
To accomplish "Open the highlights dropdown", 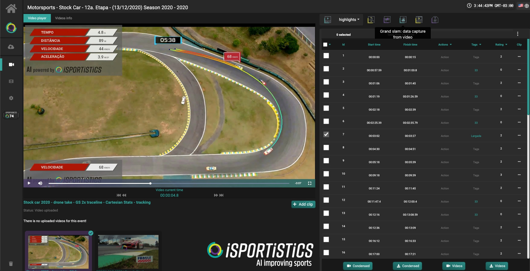I will point(349,20).
